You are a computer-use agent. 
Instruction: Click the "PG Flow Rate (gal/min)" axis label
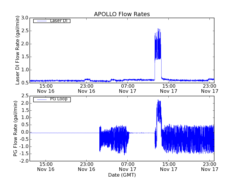point(15,129)
